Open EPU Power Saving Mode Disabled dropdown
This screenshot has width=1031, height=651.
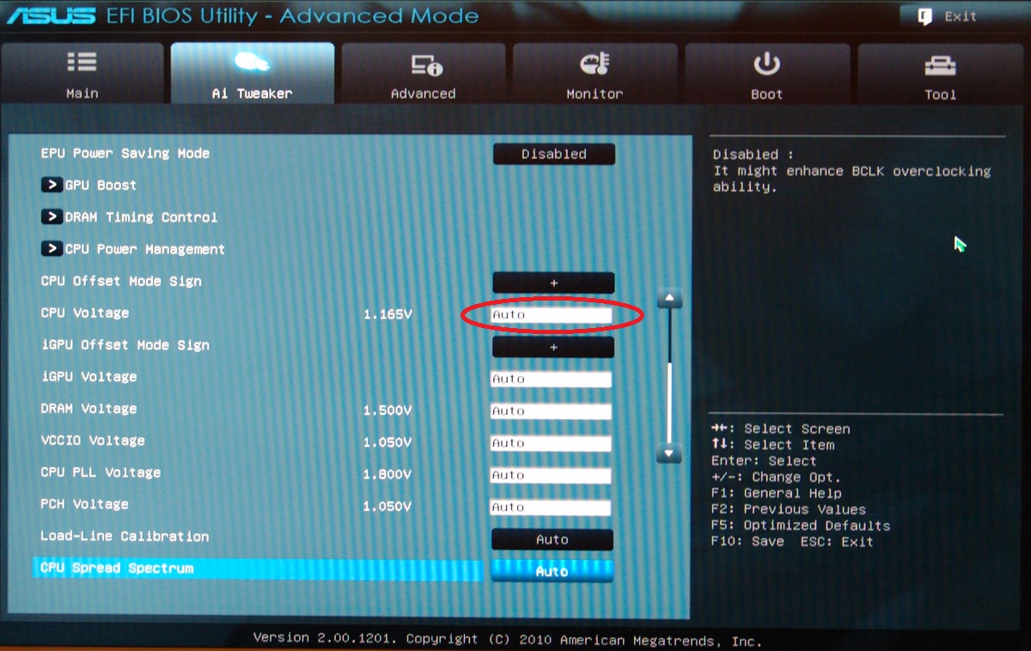553,155
